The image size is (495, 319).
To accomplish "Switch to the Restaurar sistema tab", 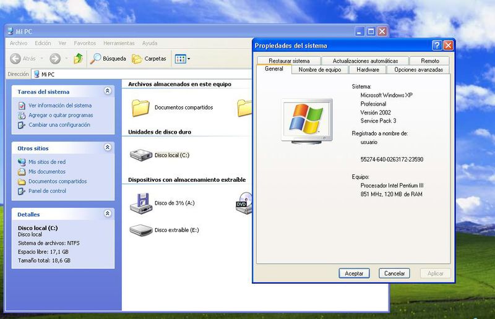I will [x=289, y=61].
